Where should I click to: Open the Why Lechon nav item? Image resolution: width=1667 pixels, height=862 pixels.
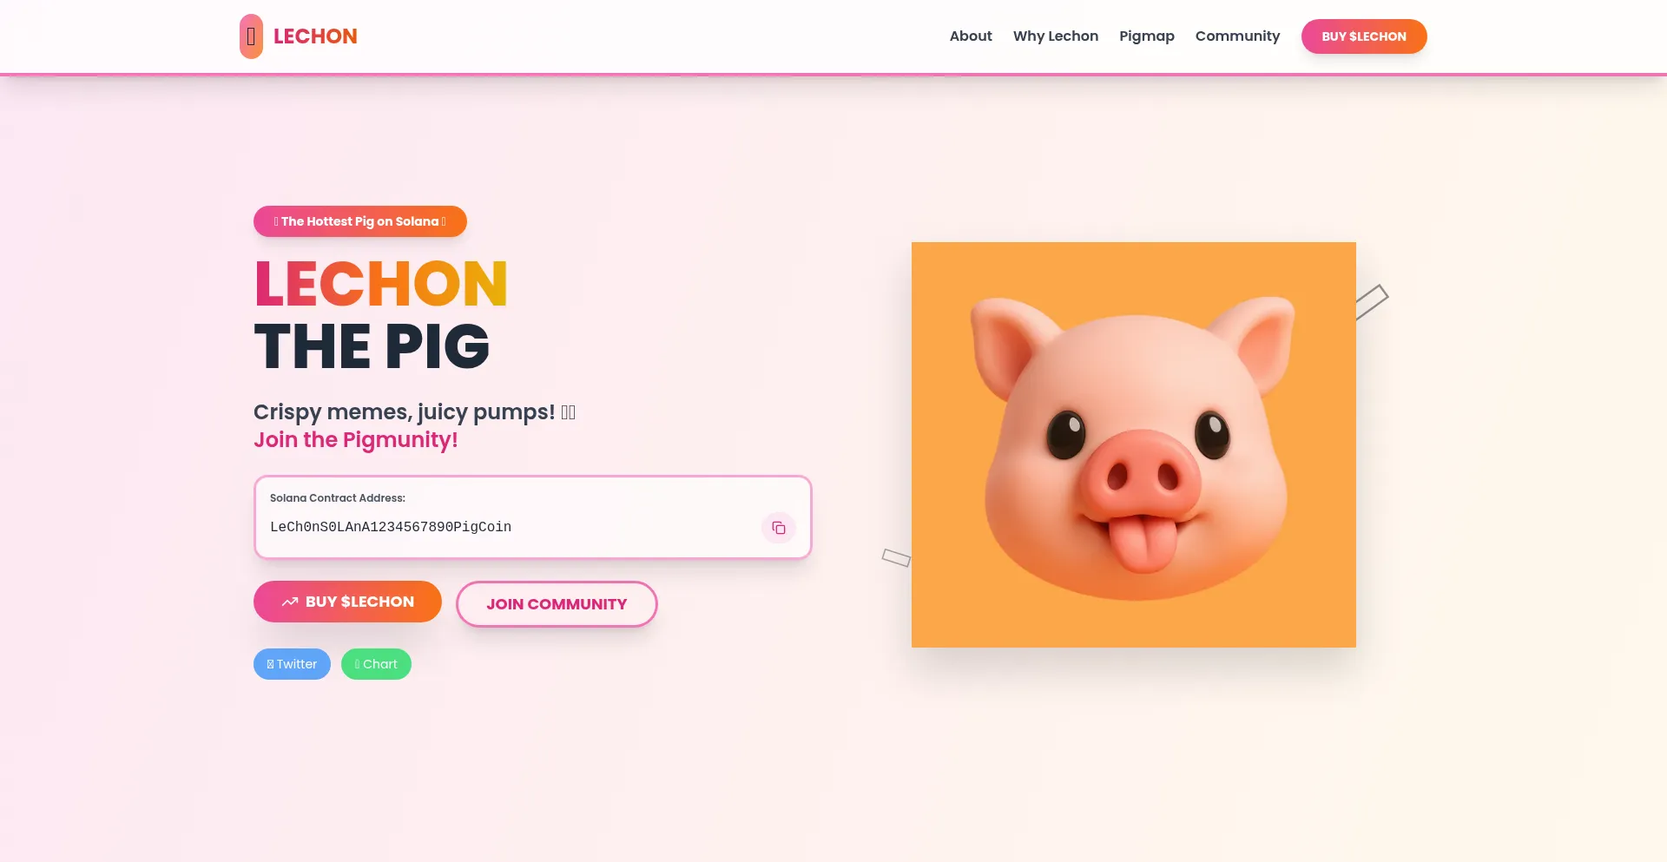1056,36
